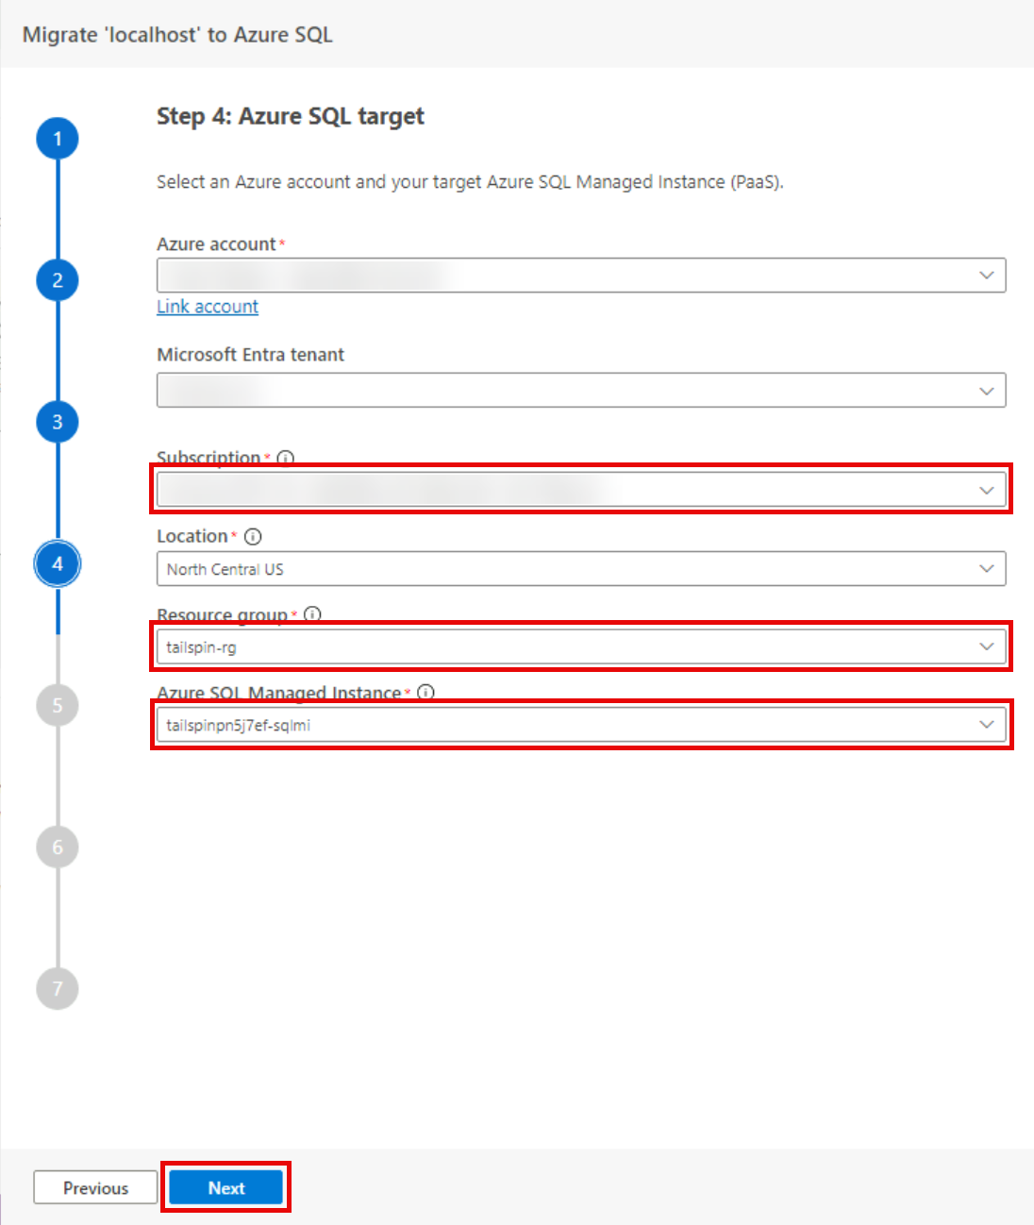The image size is (1034, 1225).
Task: Expand the Location dropdown showing North Central US
Action: (581, 569)
